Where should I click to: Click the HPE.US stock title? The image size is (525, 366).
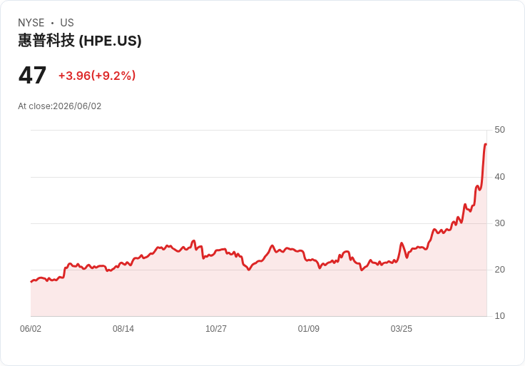pyautogui.click(x=80, y=41)
